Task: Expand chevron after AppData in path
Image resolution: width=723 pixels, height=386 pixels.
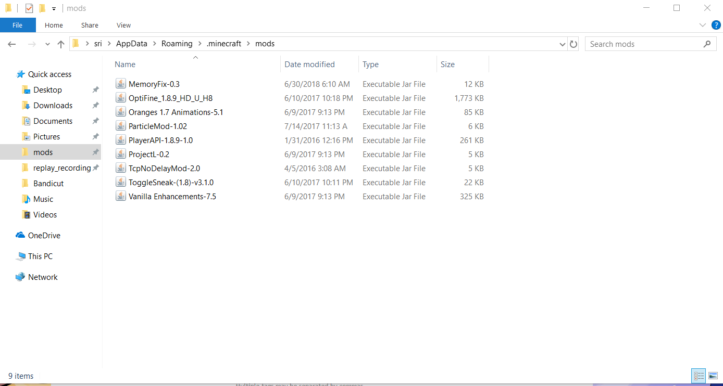Action: pos(154,44)
